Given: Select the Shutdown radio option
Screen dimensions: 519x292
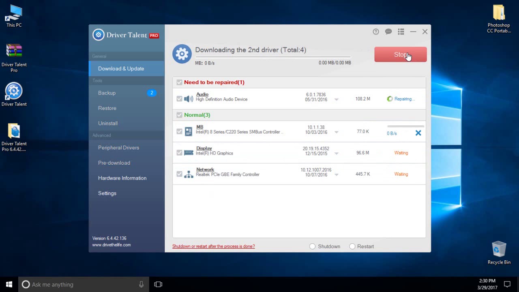Looking at the screenshot, I should coord(312,246).
